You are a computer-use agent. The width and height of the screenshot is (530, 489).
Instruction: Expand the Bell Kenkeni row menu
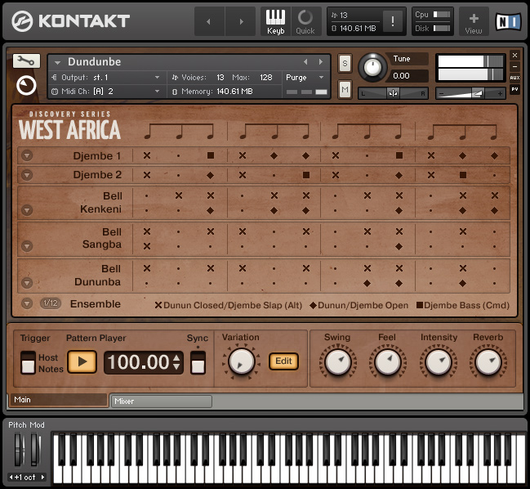click(x=27, y=210)
